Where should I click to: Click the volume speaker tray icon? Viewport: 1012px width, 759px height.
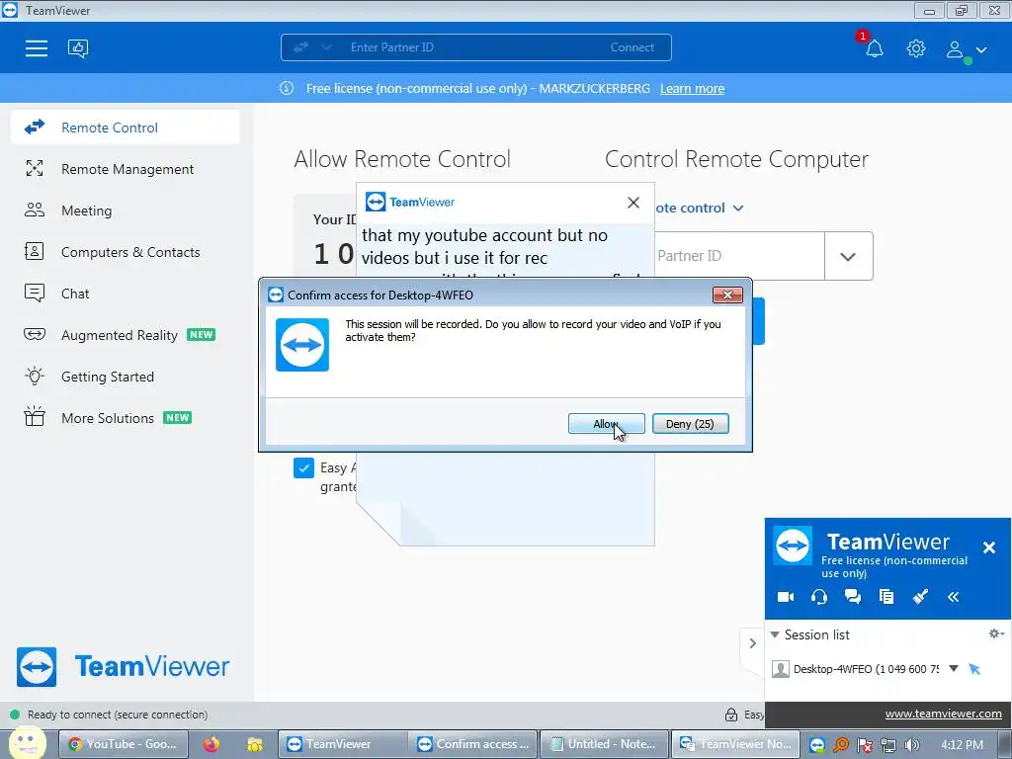coord(911,745)
